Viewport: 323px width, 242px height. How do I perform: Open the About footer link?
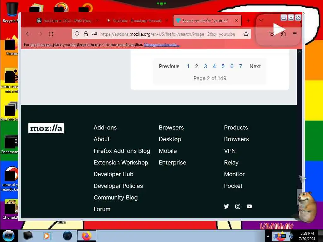coord(102,139)
